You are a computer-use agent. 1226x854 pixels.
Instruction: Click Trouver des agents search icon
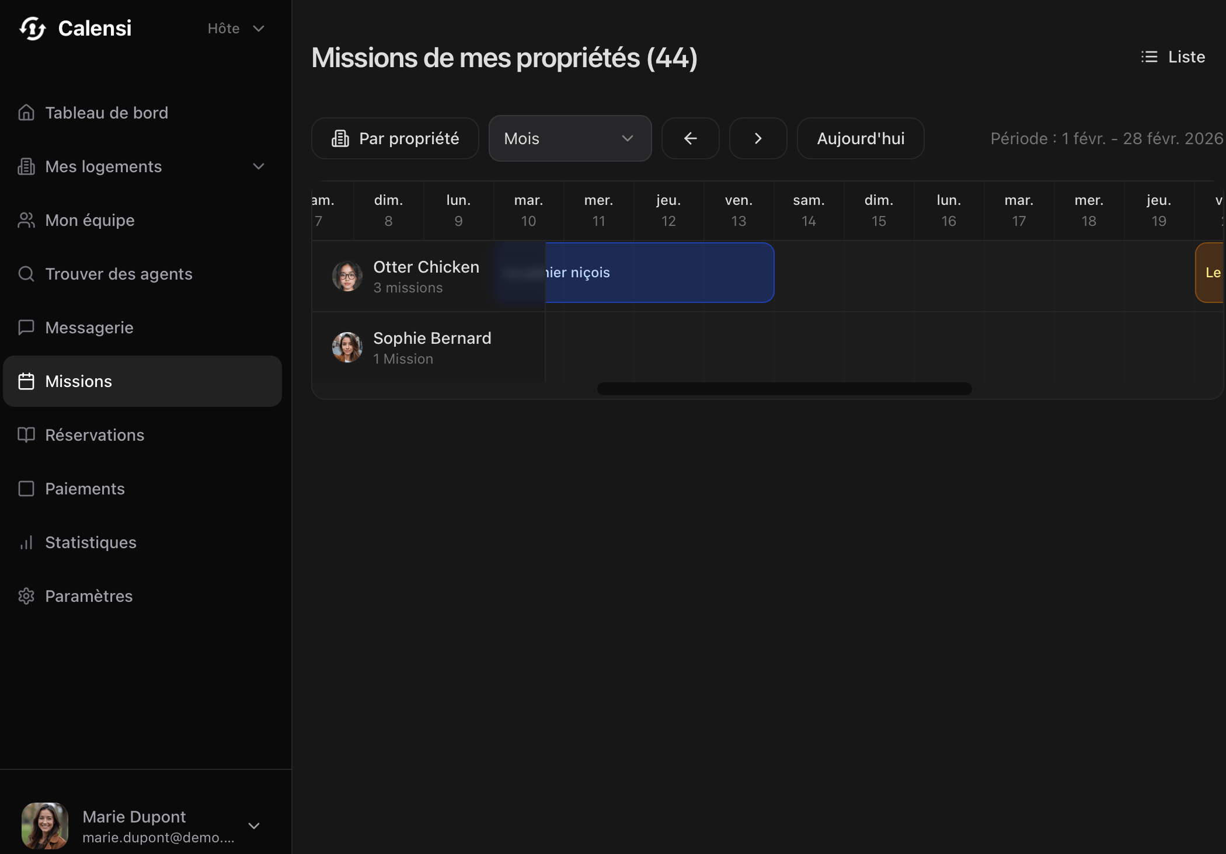tap(26, 274)
